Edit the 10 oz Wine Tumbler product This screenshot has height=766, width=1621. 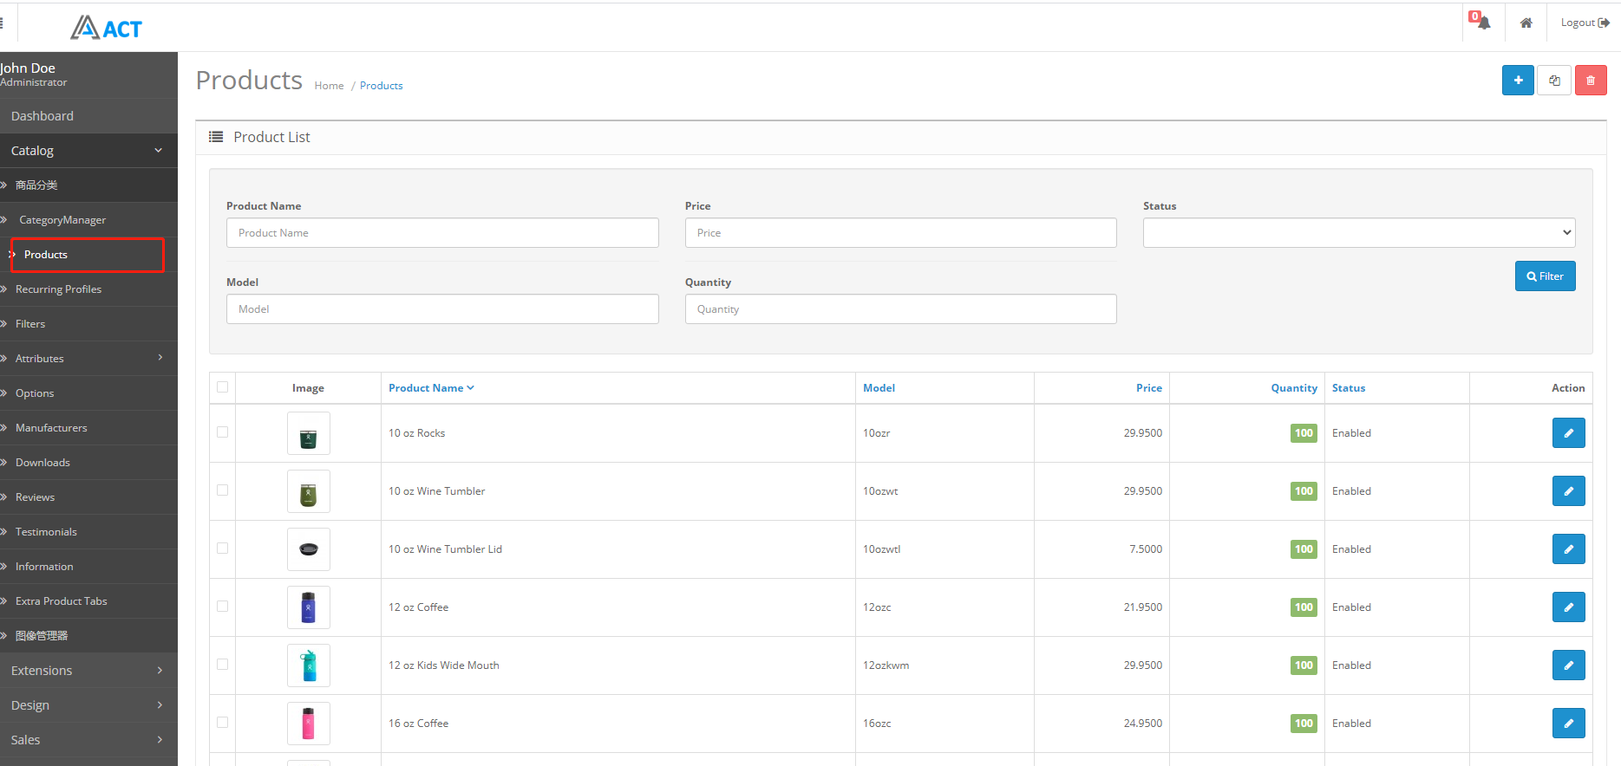point(1568,491)
